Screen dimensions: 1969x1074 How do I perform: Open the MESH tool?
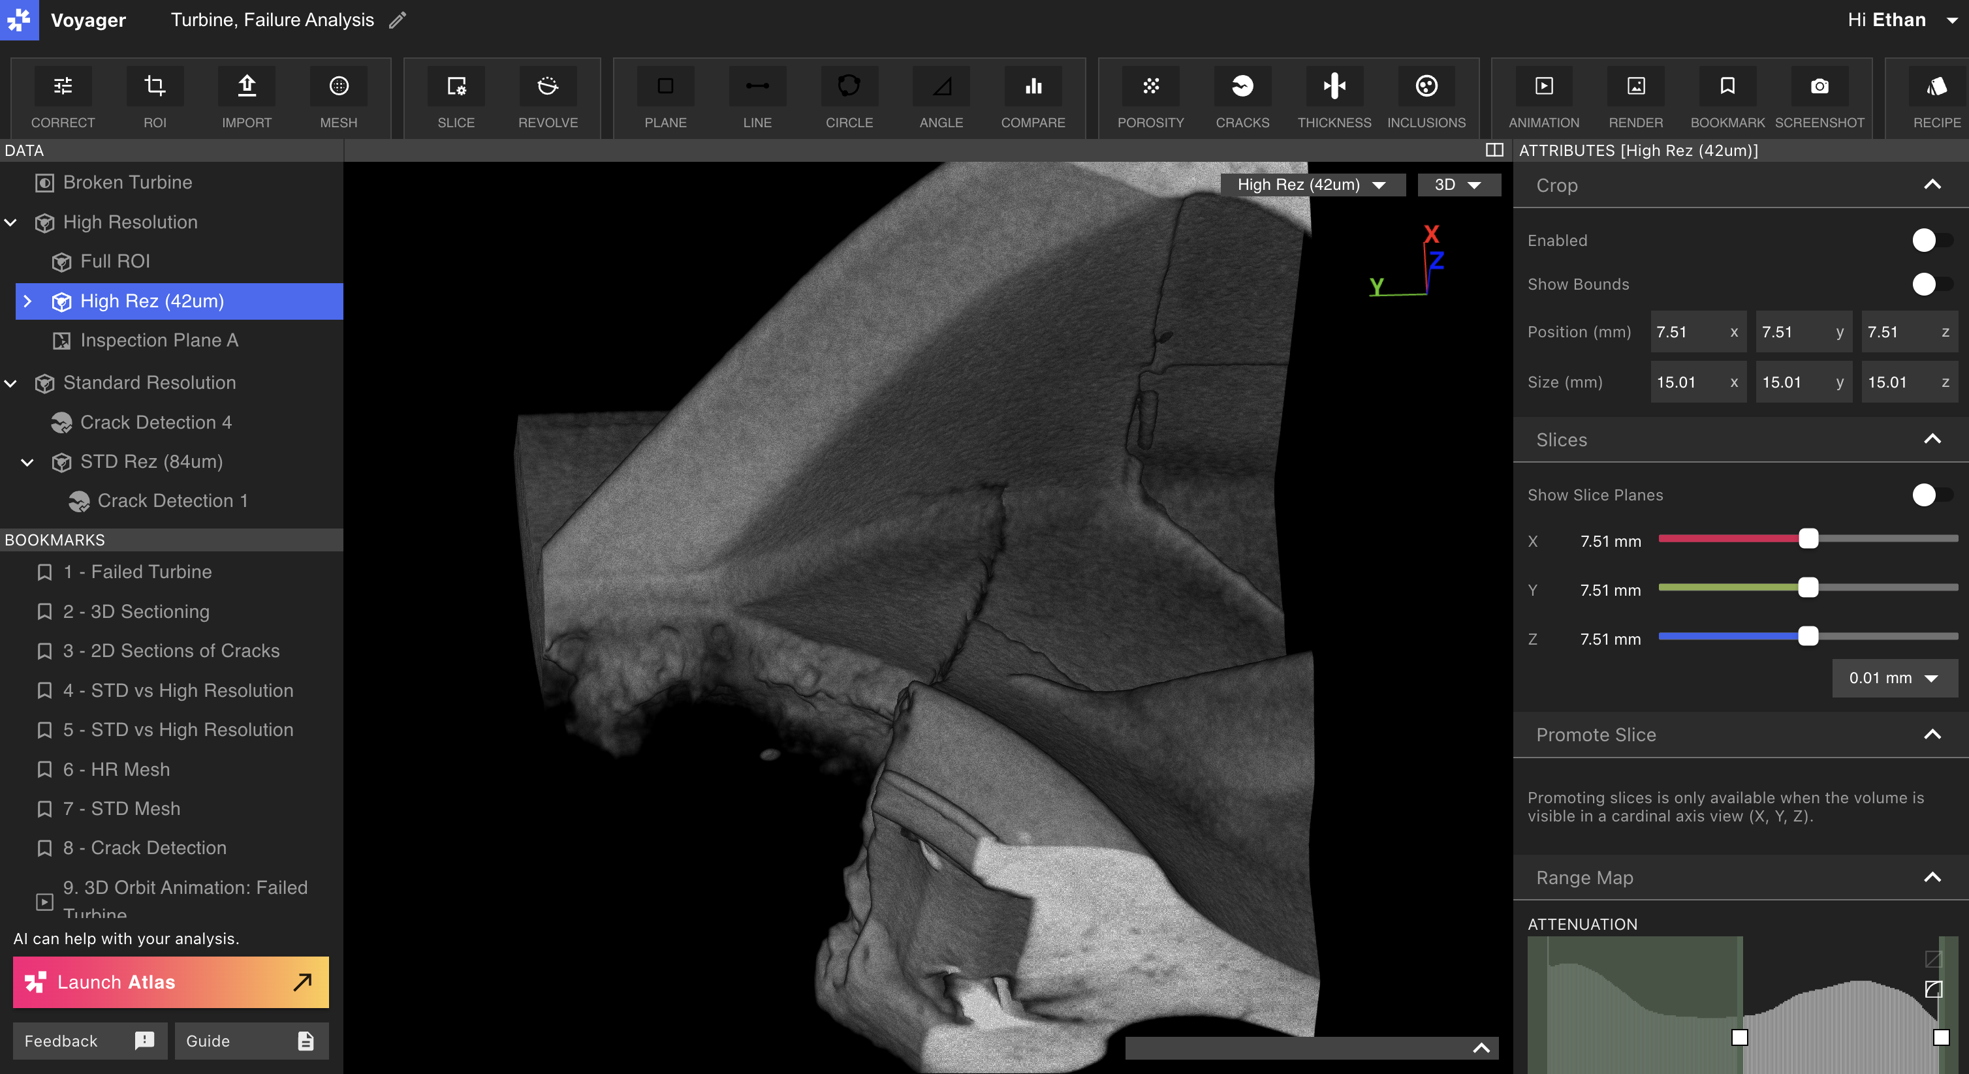[x=338, y=98]
